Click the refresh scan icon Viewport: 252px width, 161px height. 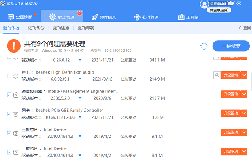[204, 46]
